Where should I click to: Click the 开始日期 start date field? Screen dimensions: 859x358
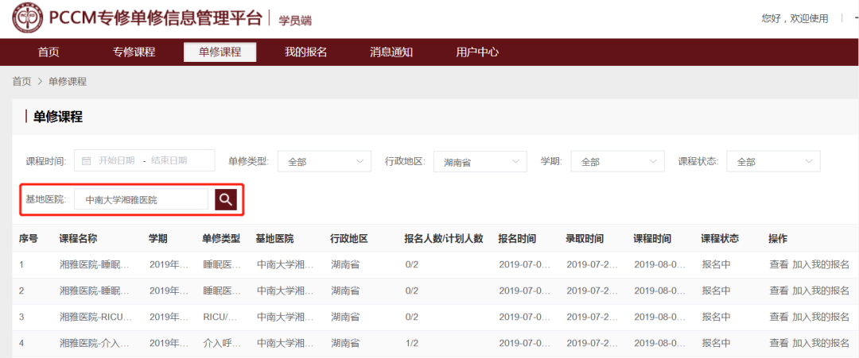point(116,160)
